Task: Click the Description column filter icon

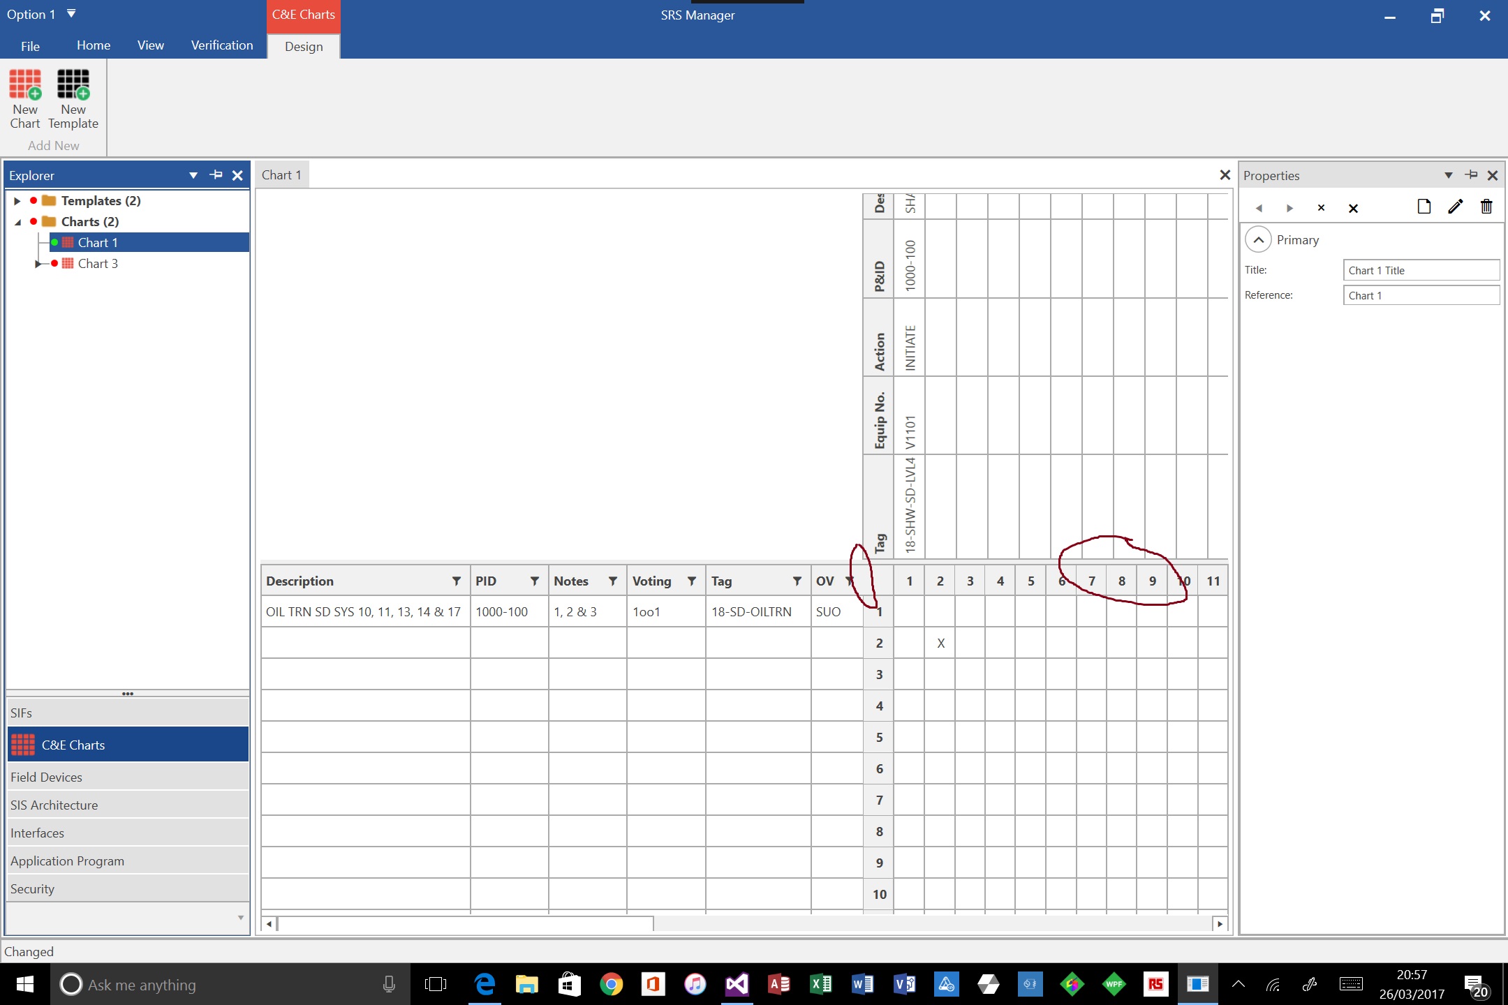Action: coord(456,581)
